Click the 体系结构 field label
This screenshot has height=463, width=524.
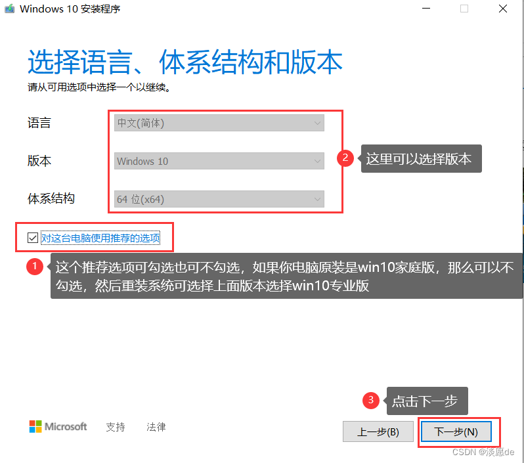(51, 199)
